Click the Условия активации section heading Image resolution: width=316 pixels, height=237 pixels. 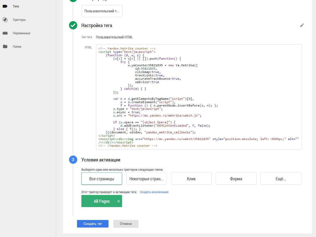coord(101,160)
